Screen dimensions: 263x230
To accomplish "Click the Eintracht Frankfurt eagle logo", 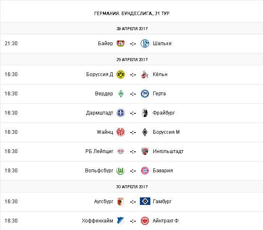I will 145,221.
